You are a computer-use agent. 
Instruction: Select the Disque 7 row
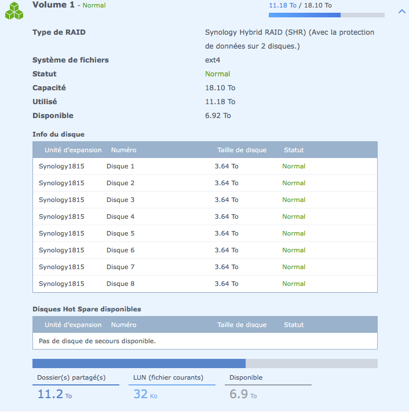click(204, 267)
